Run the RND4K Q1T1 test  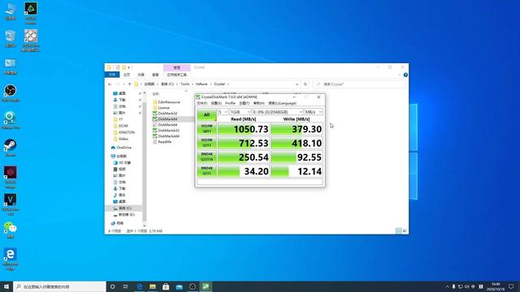pyautogui.click(x=206, y=171)
